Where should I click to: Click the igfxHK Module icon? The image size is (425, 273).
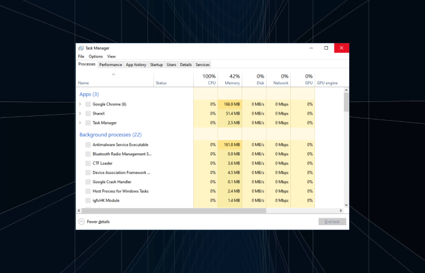(x=88, y=200)
